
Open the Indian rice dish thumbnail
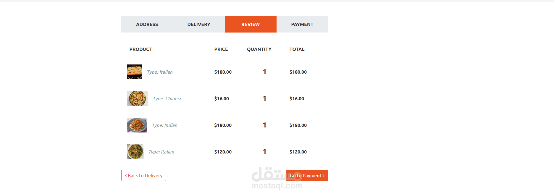tap(137, 125)
